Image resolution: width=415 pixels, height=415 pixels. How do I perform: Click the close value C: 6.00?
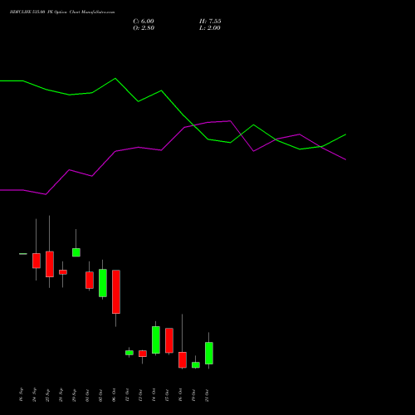tap(144, 22)
